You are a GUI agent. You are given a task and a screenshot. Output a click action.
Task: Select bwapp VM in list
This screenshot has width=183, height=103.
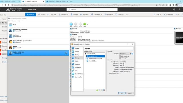coord(38,47)
